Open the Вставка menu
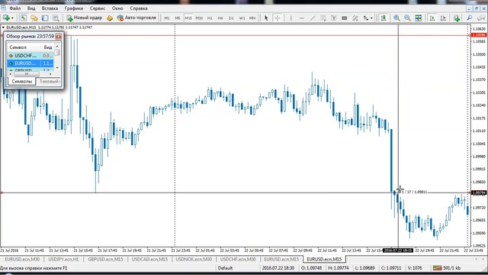The height and width of the screenshot is (275, 488). [50, 8]
